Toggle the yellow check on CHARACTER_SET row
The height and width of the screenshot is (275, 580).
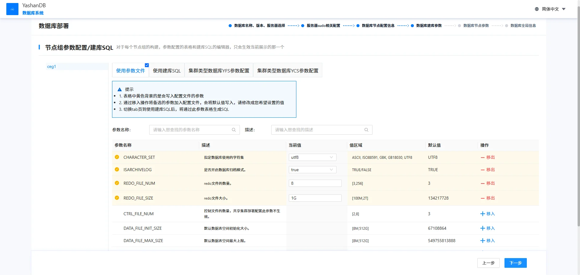(117, 157)
